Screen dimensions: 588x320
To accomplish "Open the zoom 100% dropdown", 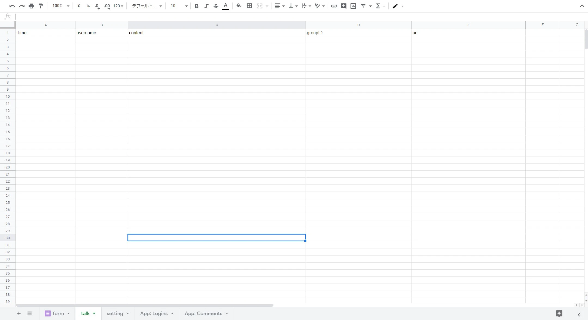I will tap(61, 6).
